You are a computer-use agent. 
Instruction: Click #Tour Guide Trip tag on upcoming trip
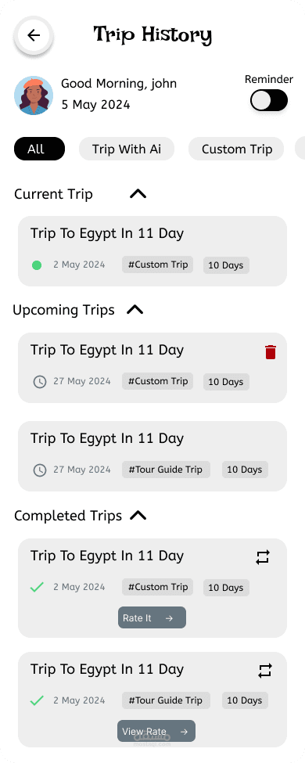[166, 470]
